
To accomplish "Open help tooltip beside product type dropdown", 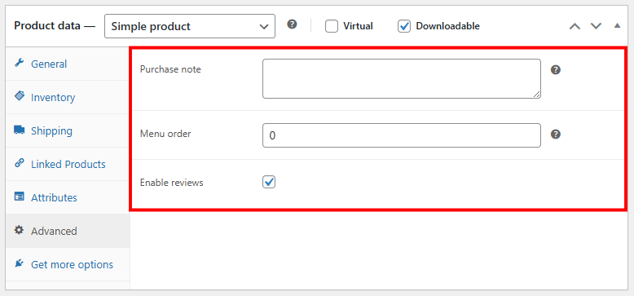I will (292, 24).
